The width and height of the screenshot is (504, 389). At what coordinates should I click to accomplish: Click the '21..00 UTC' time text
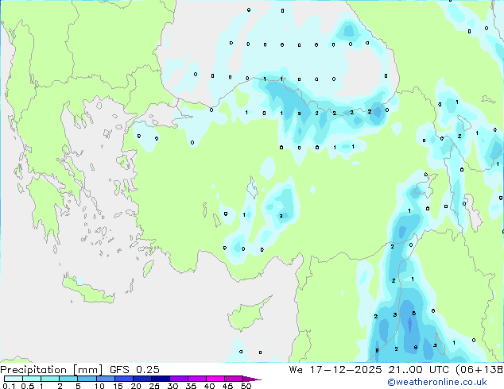point(418,370)
